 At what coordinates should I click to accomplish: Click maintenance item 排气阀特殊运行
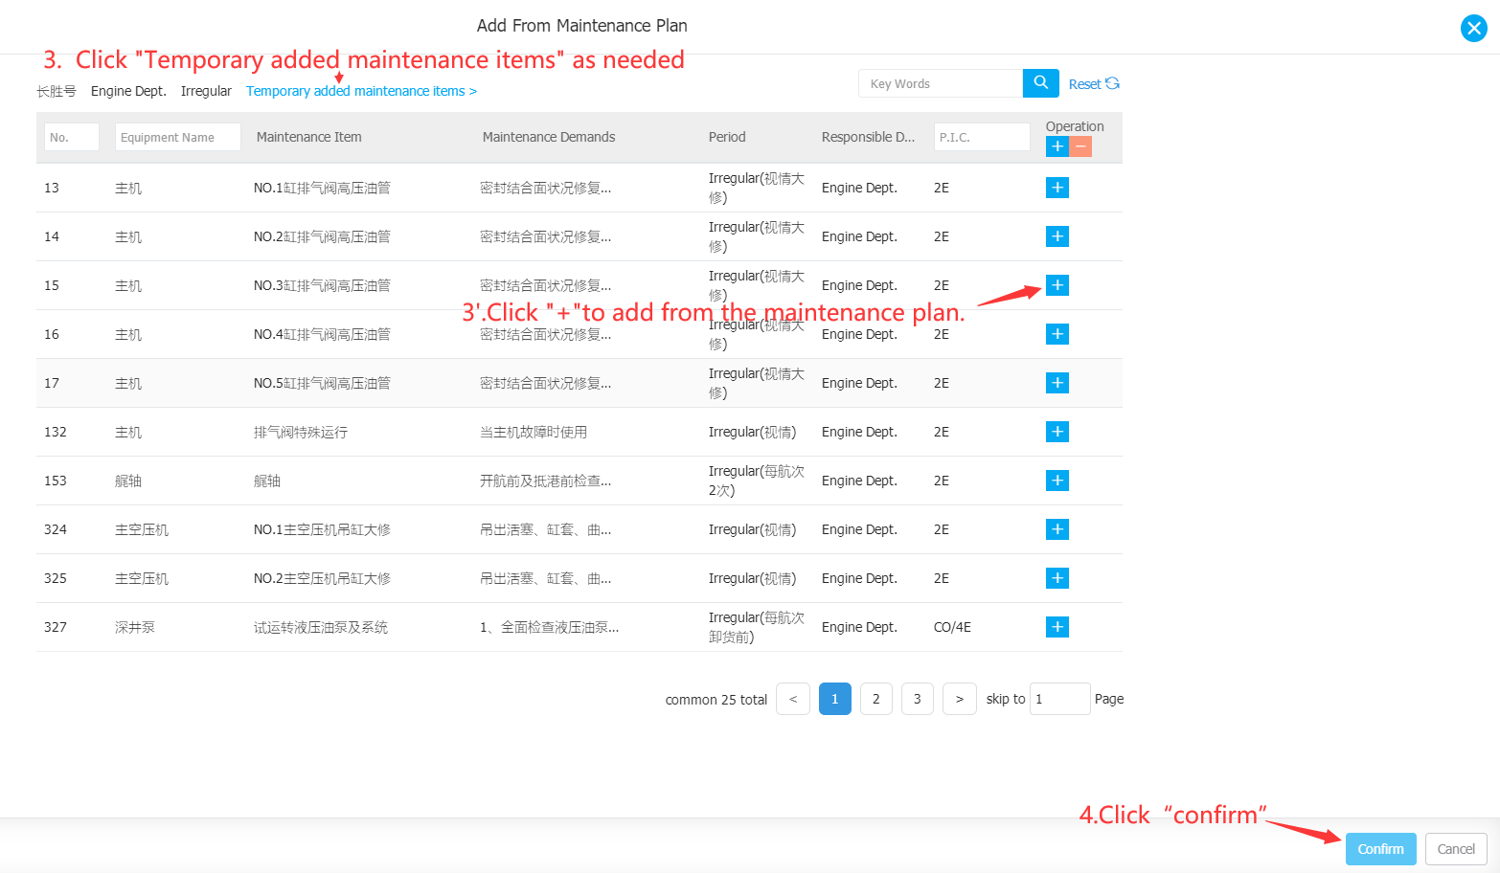coord(301,432)
